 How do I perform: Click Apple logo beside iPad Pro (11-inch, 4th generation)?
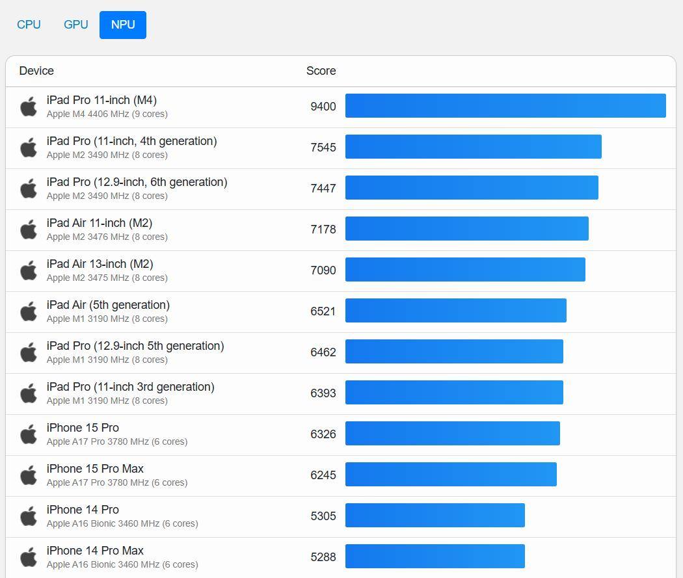point(29,148)
